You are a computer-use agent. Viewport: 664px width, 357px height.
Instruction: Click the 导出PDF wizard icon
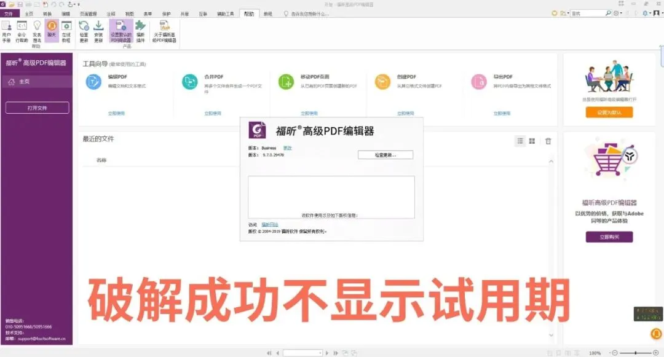pos(479,81)
